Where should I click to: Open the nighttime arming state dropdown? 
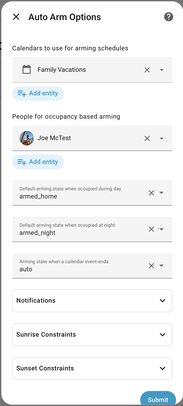[x=161, y=229]
